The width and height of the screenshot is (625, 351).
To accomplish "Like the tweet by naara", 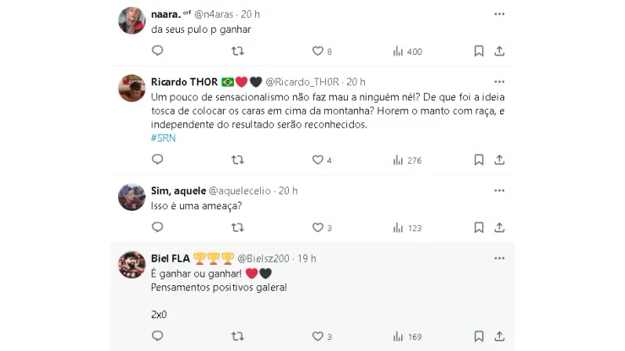I will 318,51.
